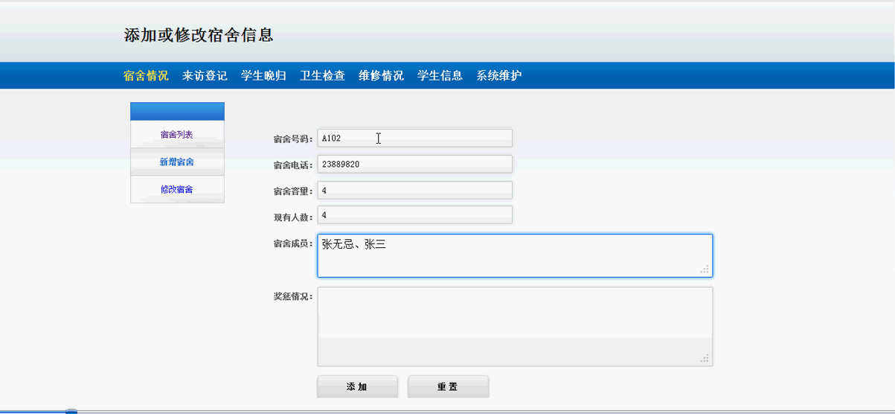The image size is (895, 414).
Task: Click the 添加 submit button
Action: [357, 386]
